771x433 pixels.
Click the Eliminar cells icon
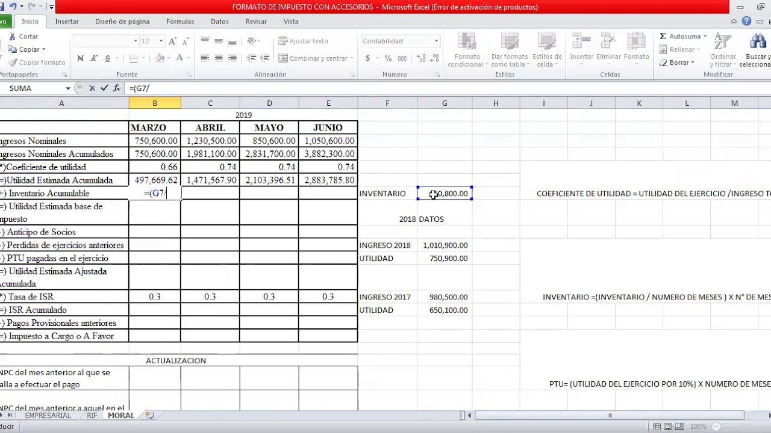tap(608, 47)
